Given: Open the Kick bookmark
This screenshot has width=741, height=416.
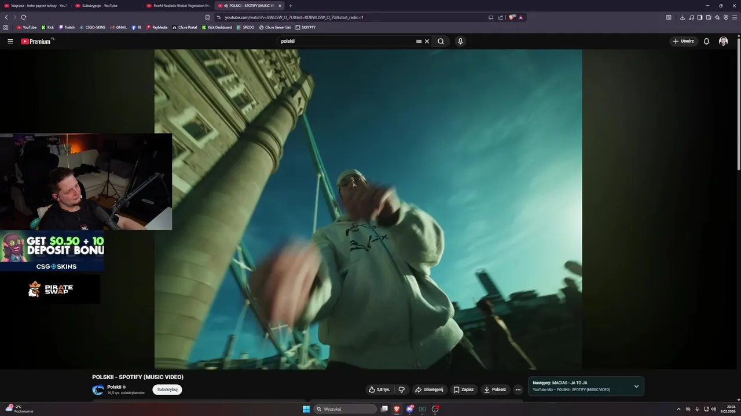Looking at the screenshot, I should [47, 27].
